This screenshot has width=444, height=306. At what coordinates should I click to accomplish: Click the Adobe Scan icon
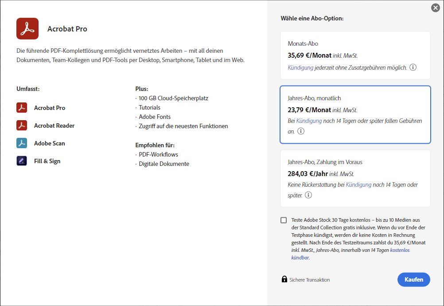click(x=22, y=143)
